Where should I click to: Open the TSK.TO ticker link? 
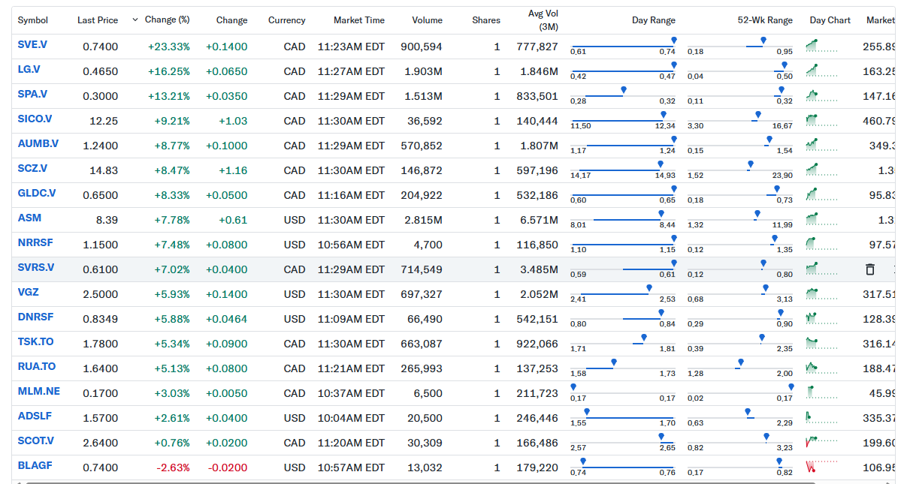pos(35,342)
